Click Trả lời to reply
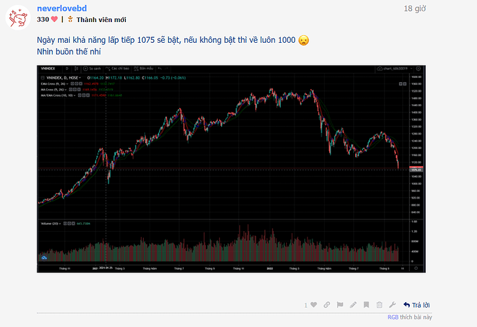Image resolution: width=477 pixels, height=327 pixels. tap(417, 304)
